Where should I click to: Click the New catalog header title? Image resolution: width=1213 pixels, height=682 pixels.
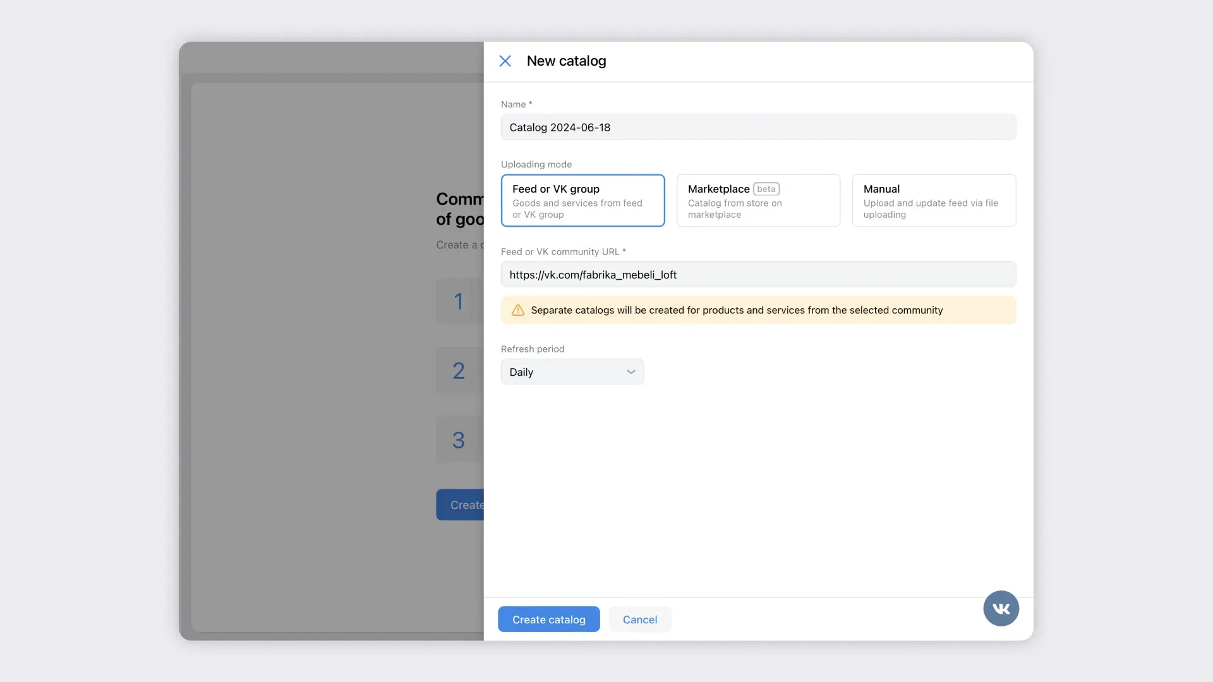[x=566, y=61]
